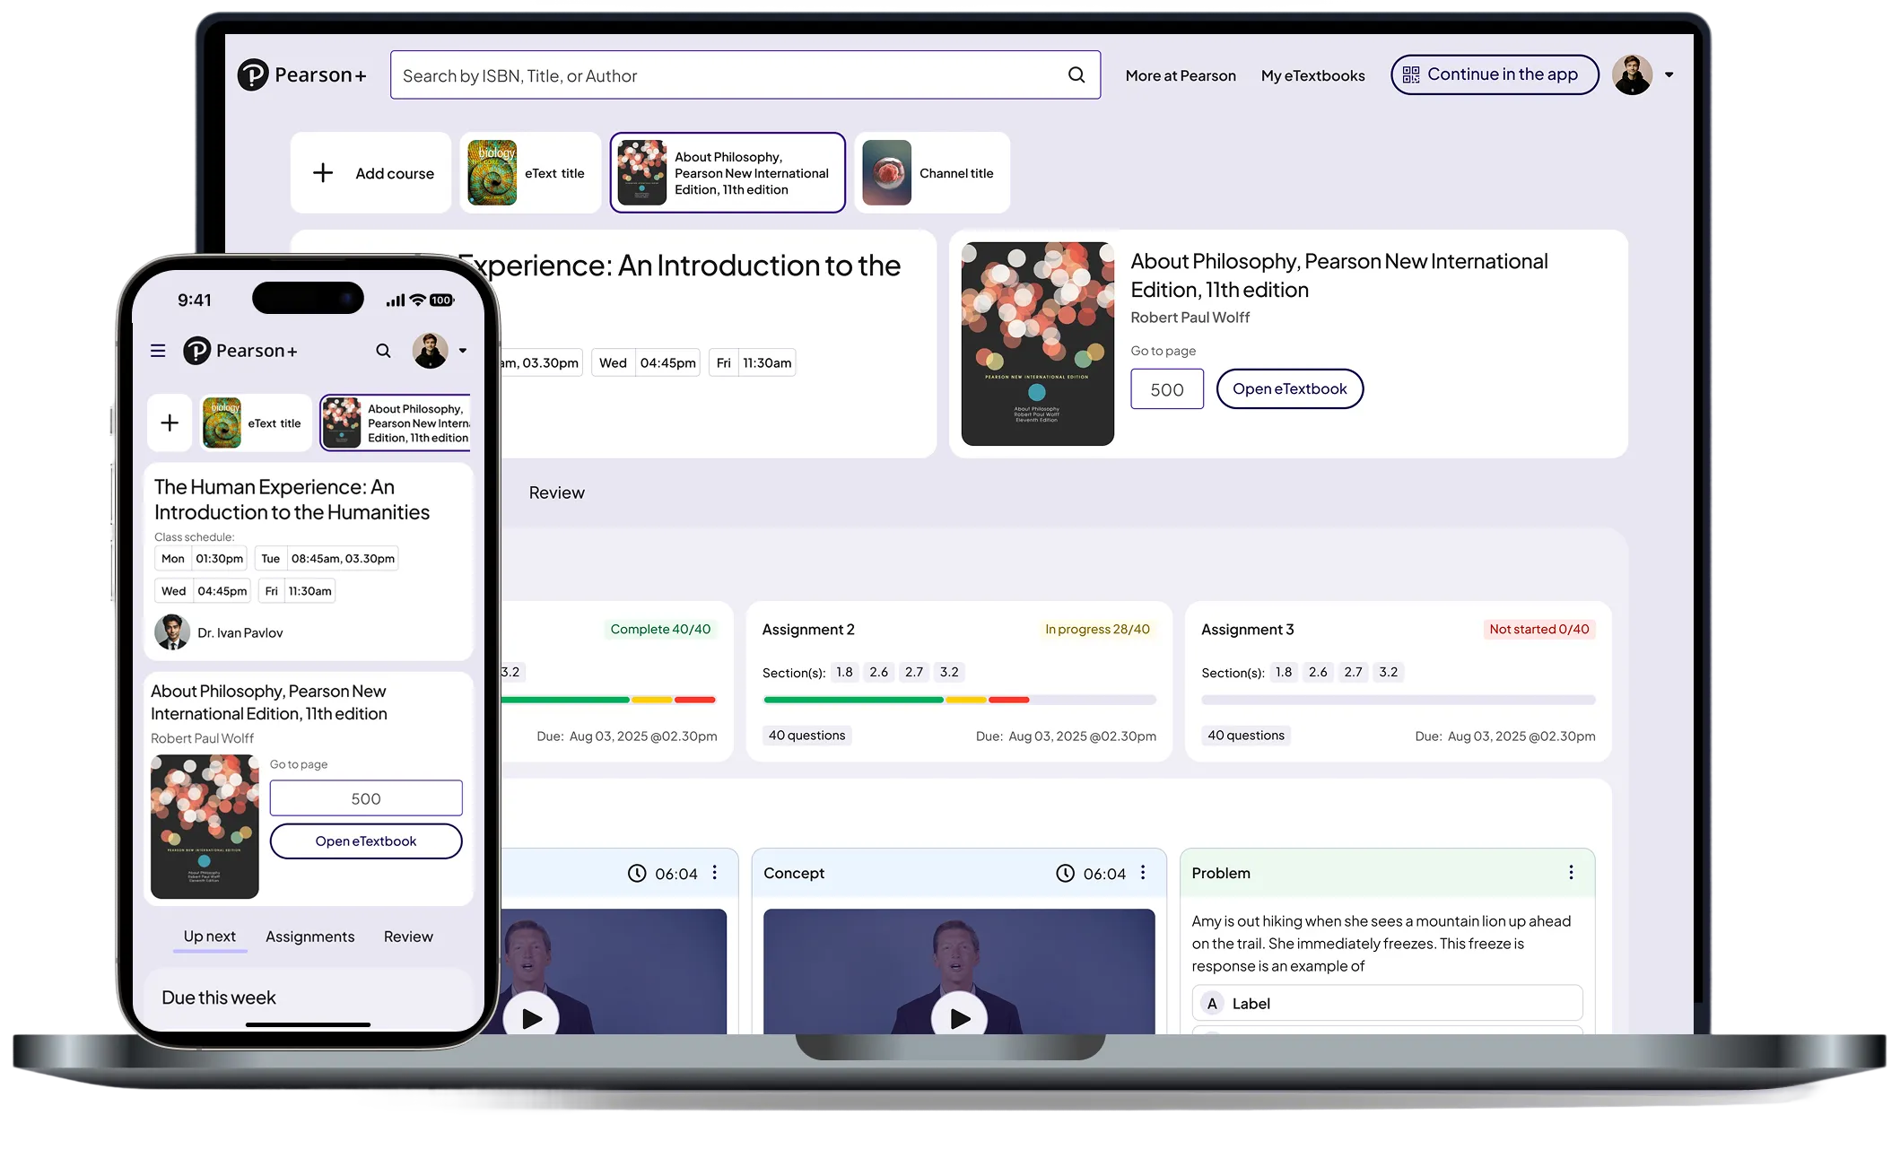Viewport: 1900px width, 1150px height.
Task: Switch to the Assignments tab on phone
Action: [309, 937]
